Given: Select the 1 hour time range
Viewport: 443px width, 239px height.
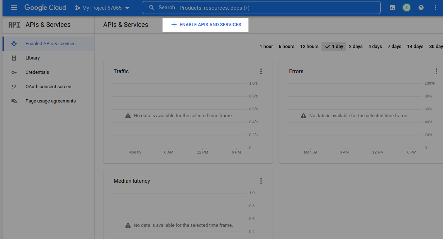Looking at the screenshot, I should 266,47.
